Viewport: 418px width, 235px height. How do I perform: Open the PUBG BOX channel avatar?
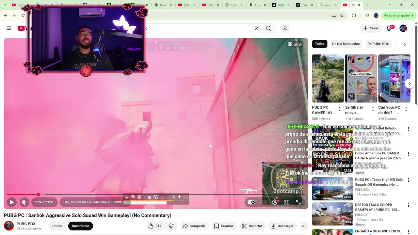pyautogui.click(x=9, y=226)
